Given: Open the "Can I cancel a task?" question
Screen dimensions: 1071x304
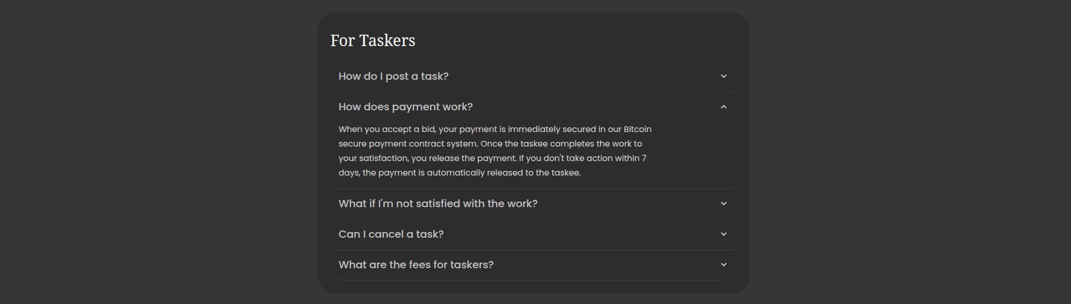Looking at the screenshot, I should pyautogui.click(x=391, y=234).
